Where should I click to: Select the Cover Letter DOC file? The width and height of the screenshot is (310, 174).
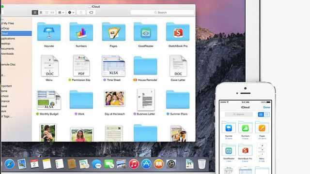[178, 66]
